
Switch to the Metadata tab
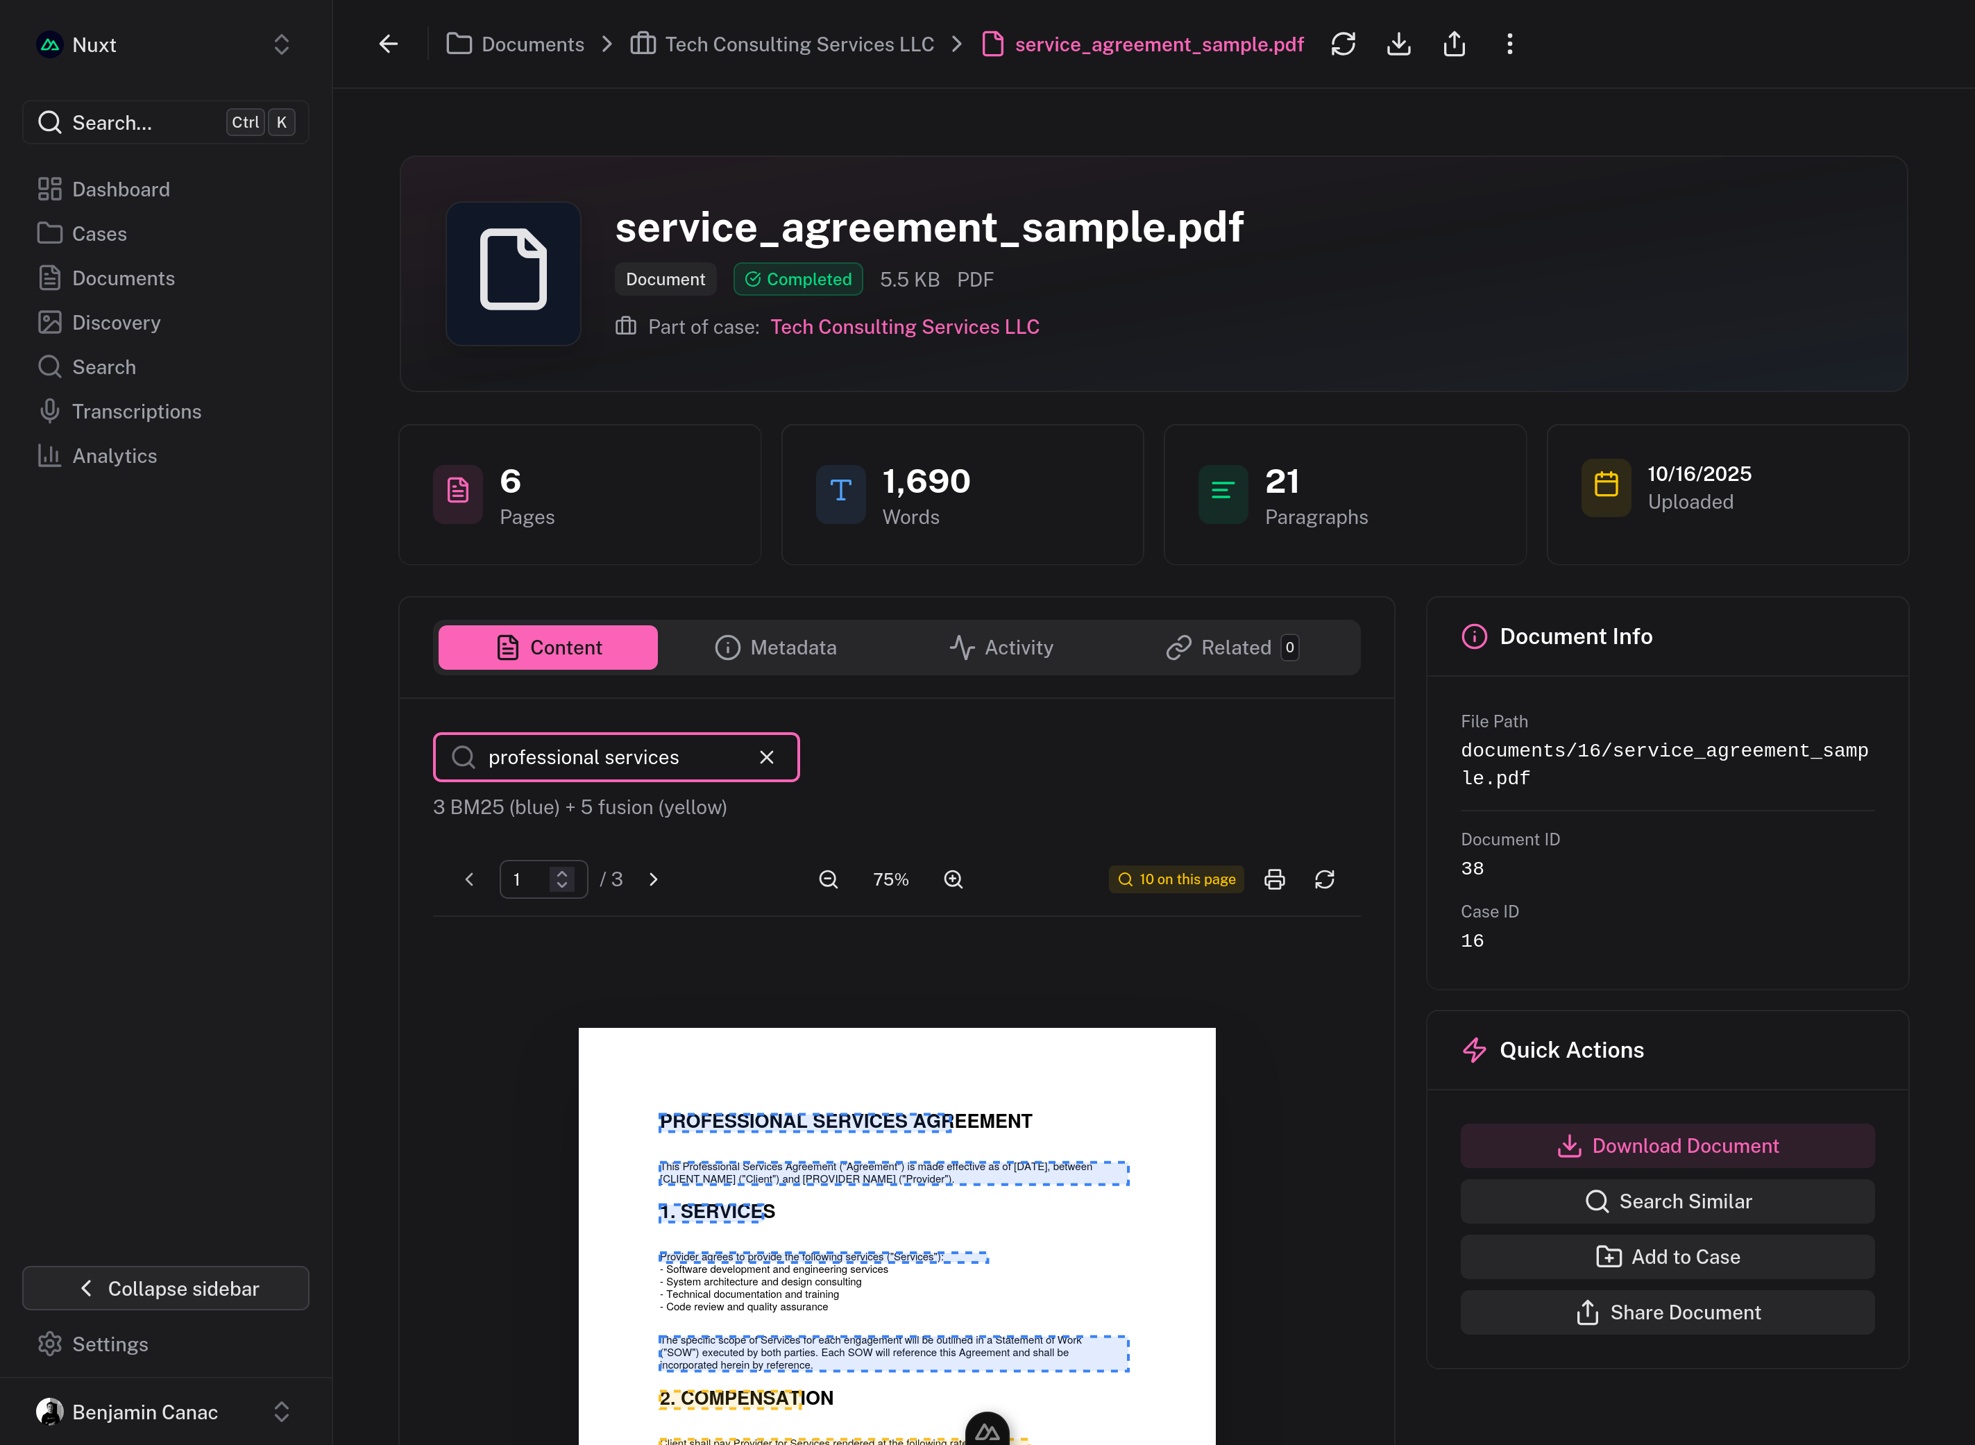coord(776,648)
